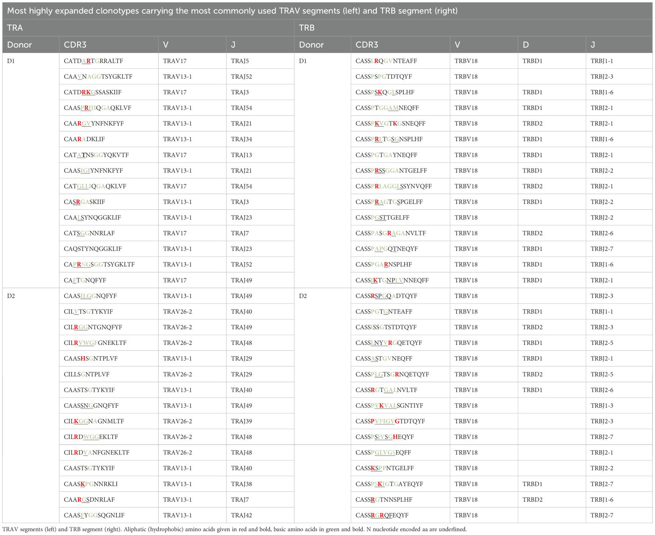Click the table title about expanded clonotypes

pos(232,11)
